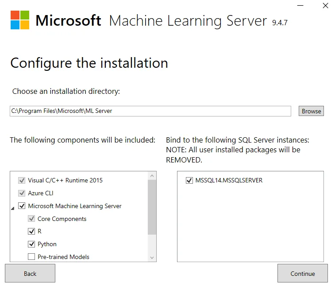This screenshot has width=335, height=290.
Task: Toggle the Azure CLI checkbox
Action: (22, 193)
